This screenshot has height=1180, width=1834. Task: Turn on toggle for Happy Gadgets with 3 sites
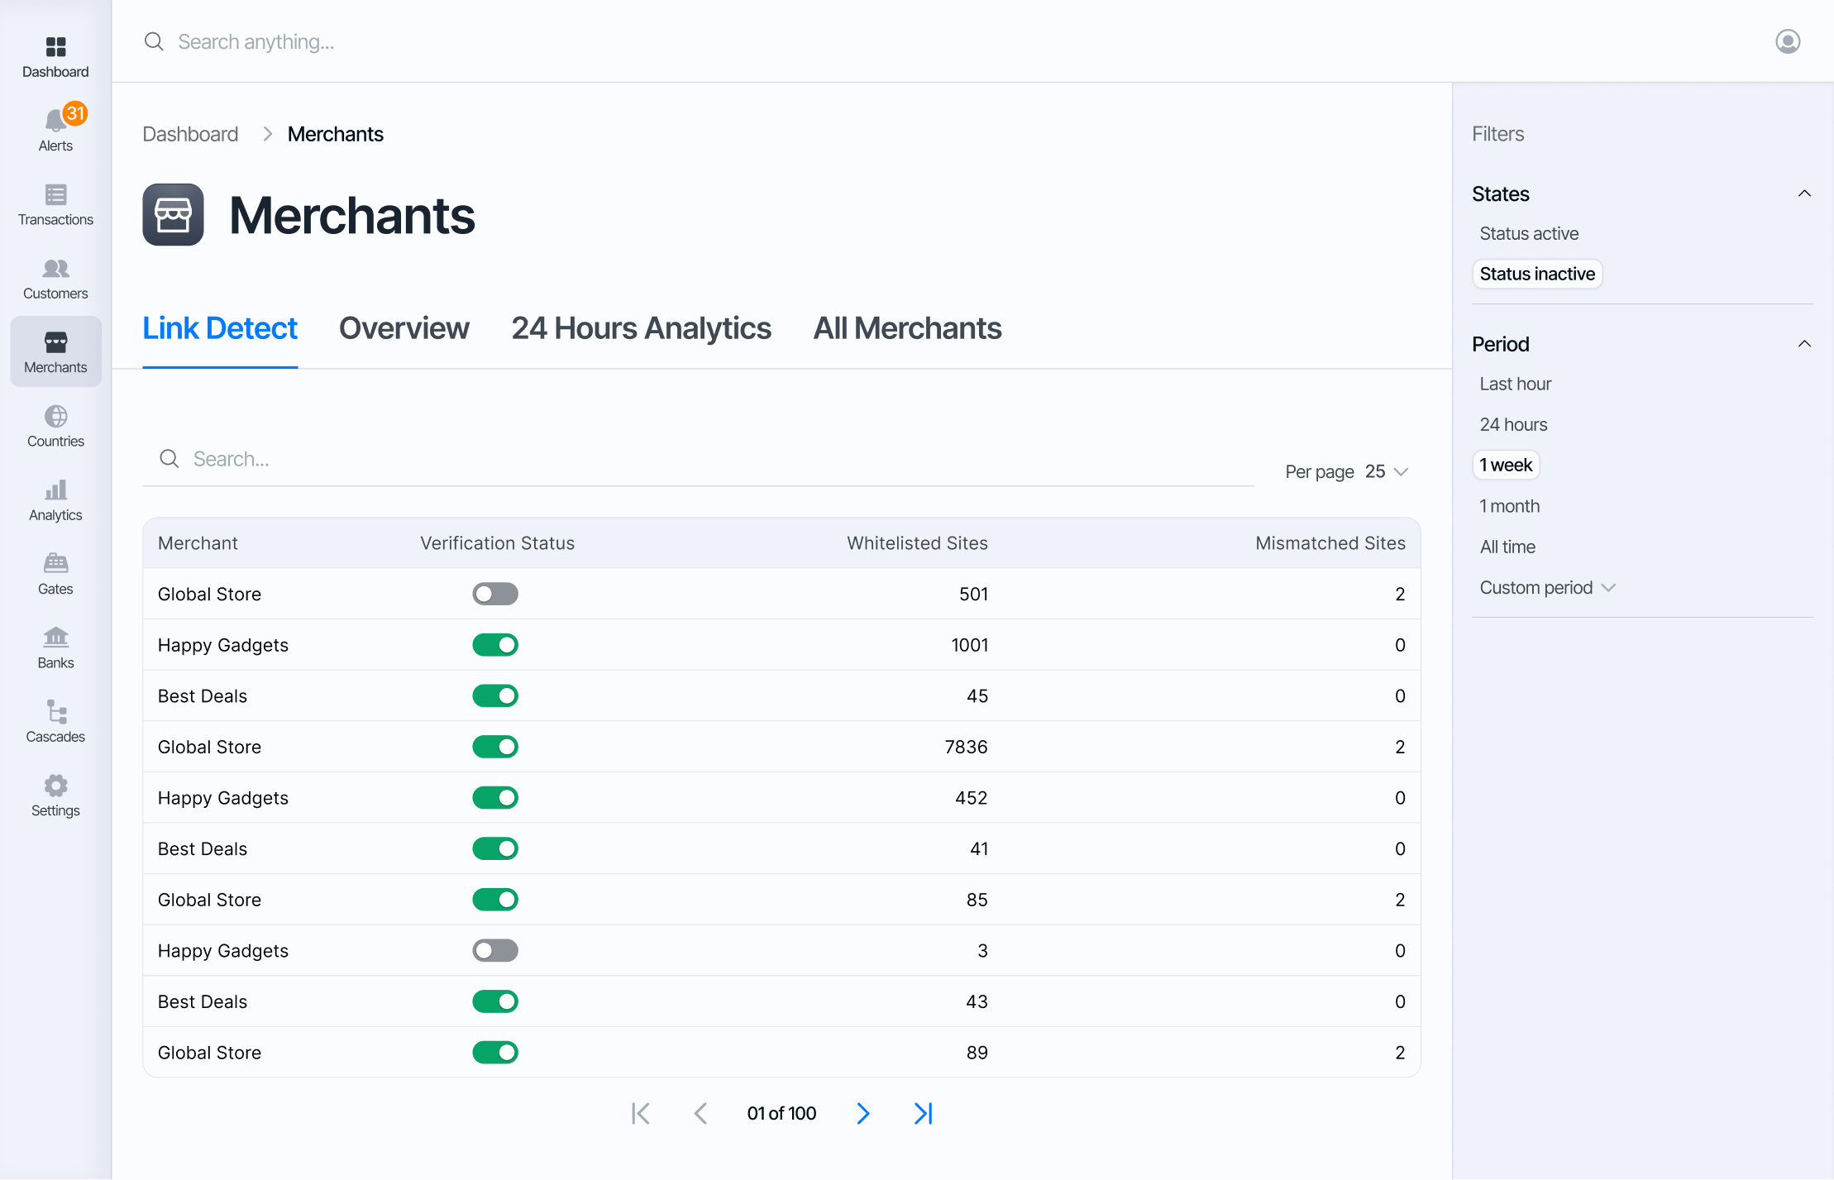(495, 951)
